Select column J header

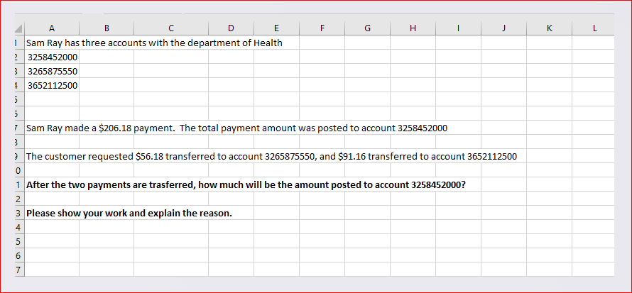(x=504, y=28)
